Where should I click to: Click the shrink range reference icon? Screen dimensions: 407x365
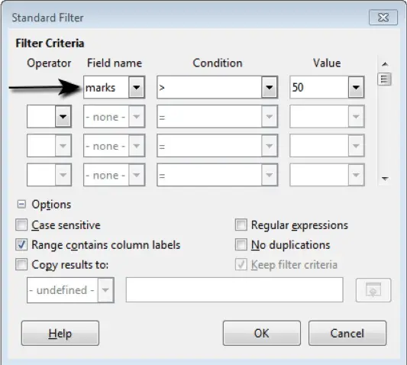[373, 290]
